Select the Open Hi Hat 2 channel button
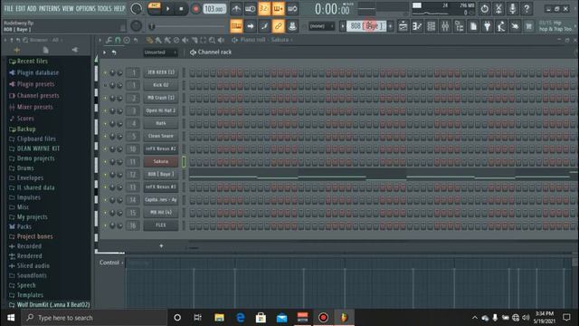 click(161, 110)
